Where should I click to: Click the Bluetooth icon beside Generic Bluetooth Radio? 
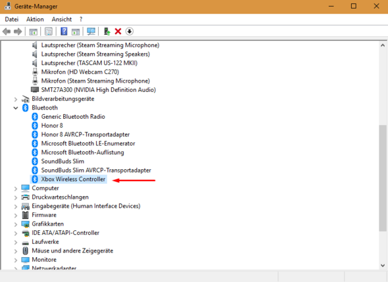35,117
